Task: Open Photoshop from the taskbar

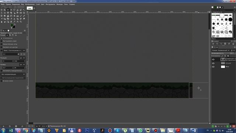Action: click(87, 130)
